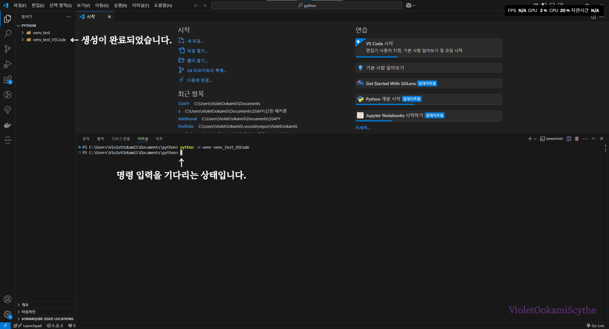609x329 pixels.
Task: Click 자세히... more walkthroughs link
Action: 363,128
